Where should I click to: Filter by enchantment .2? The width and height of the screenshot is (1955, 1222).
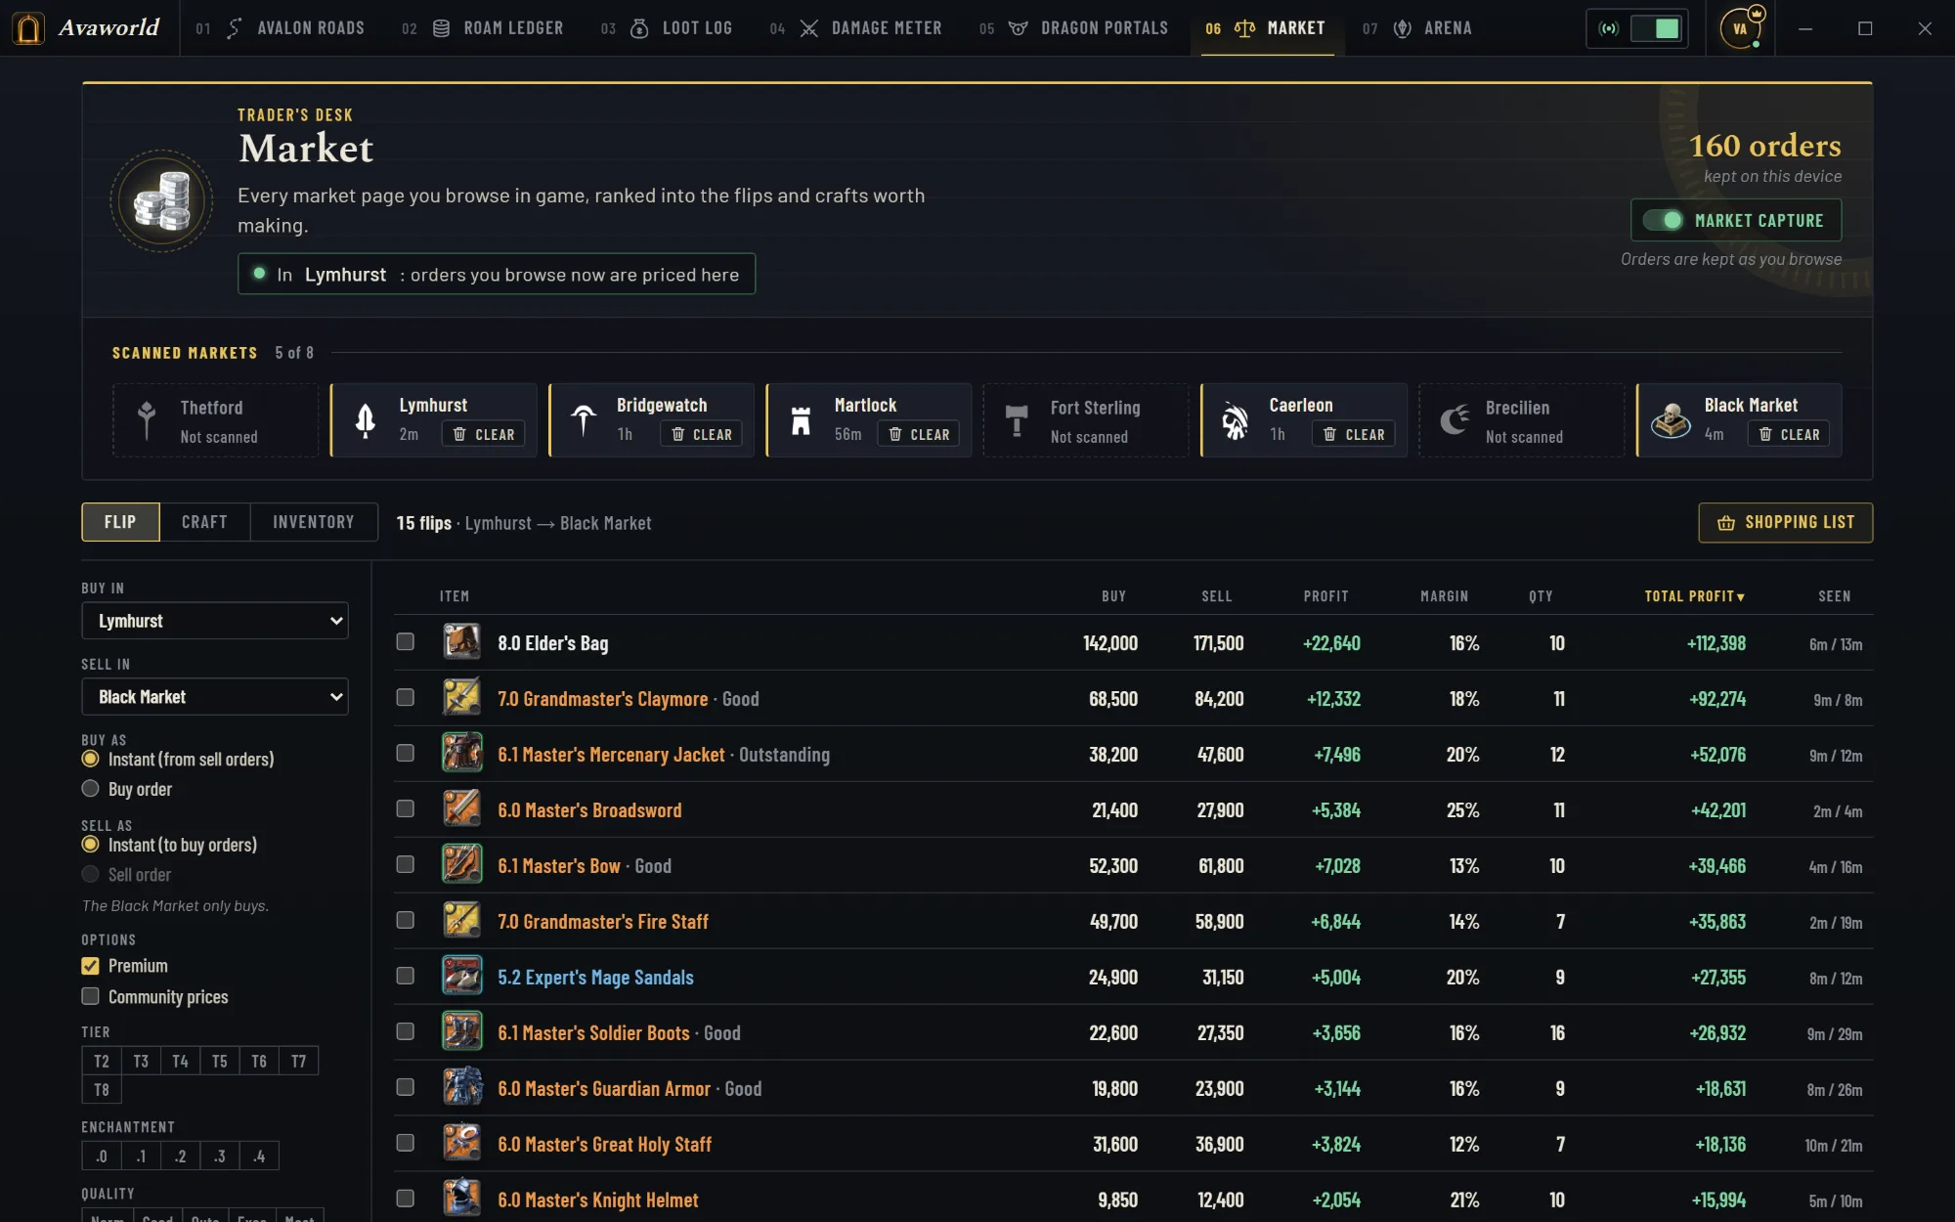coord(180,1156)
